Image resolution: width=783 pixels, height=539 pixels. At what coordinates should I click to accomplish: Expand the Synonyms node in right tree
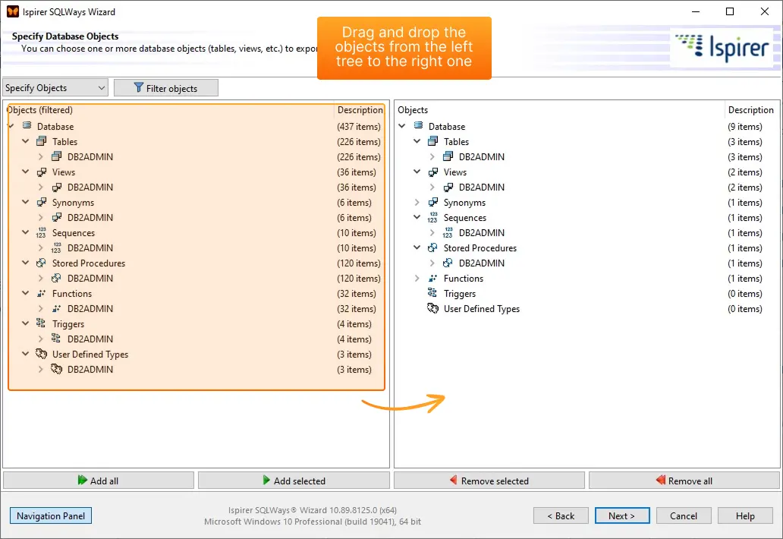[x=417, y=202]
